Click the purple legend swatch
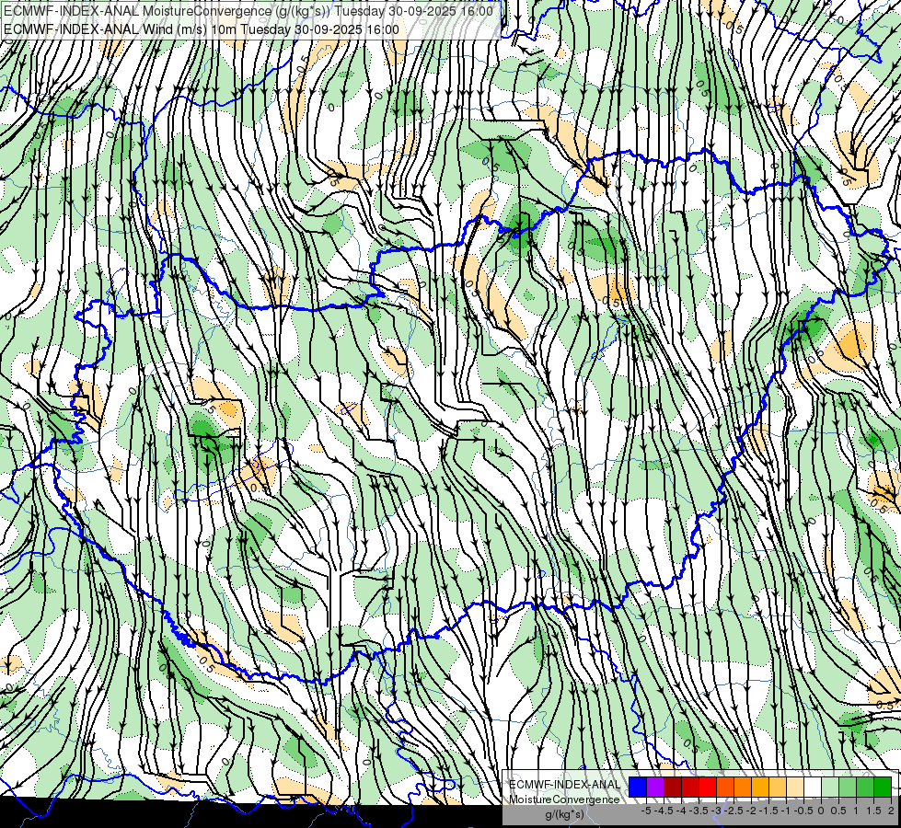The height and width of the screenshot is (828, 901). point(655,787)
